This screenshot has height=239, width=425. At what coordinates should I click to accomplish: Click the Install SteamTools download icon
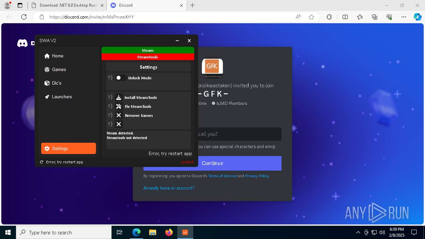(x=119, y=97)
